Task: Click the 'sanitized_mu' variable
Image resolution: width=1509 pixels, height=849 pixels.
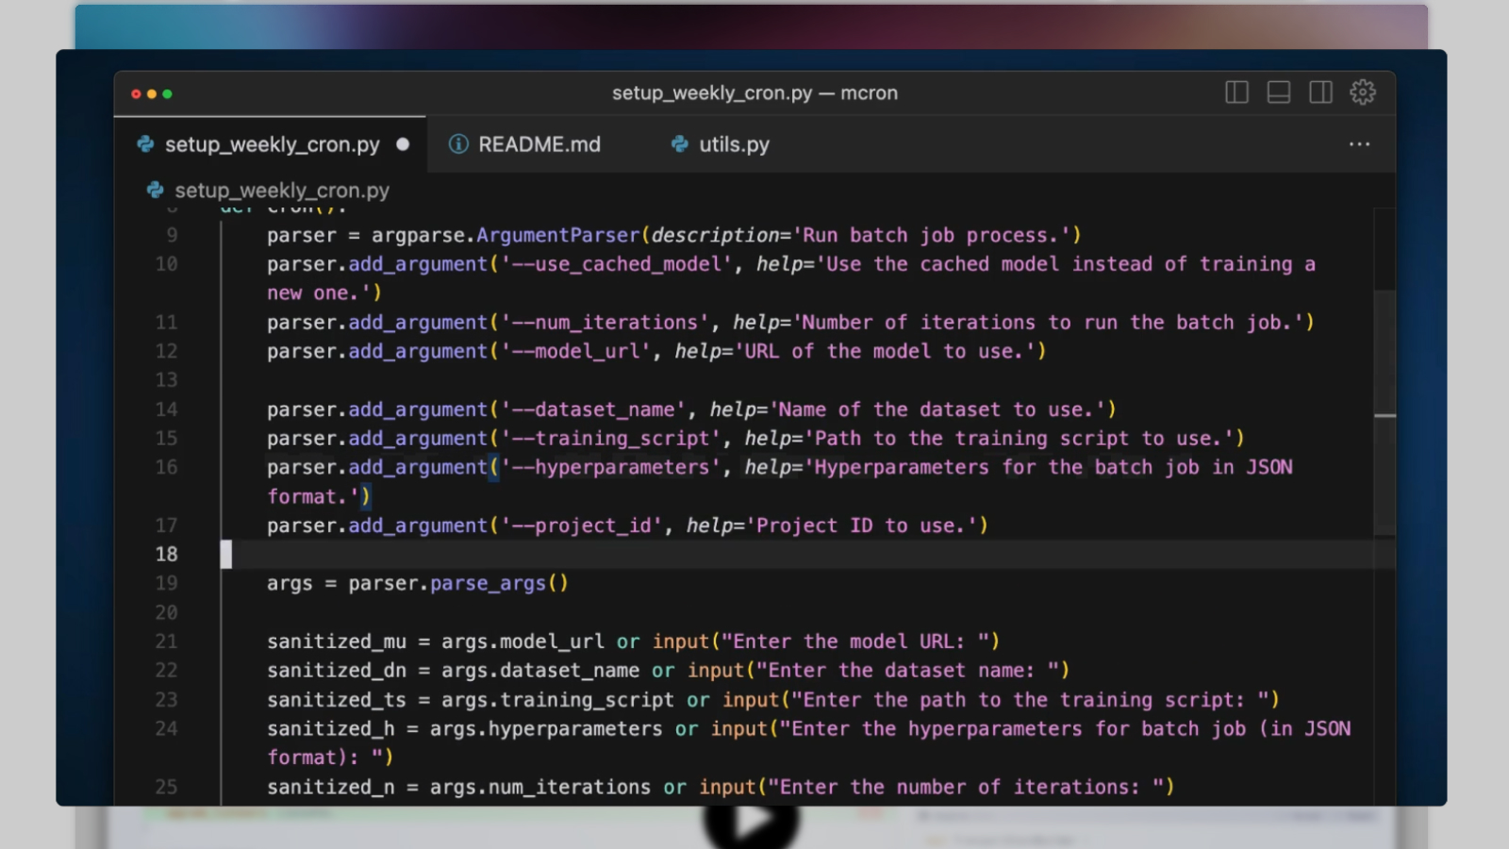Action: 337,641
